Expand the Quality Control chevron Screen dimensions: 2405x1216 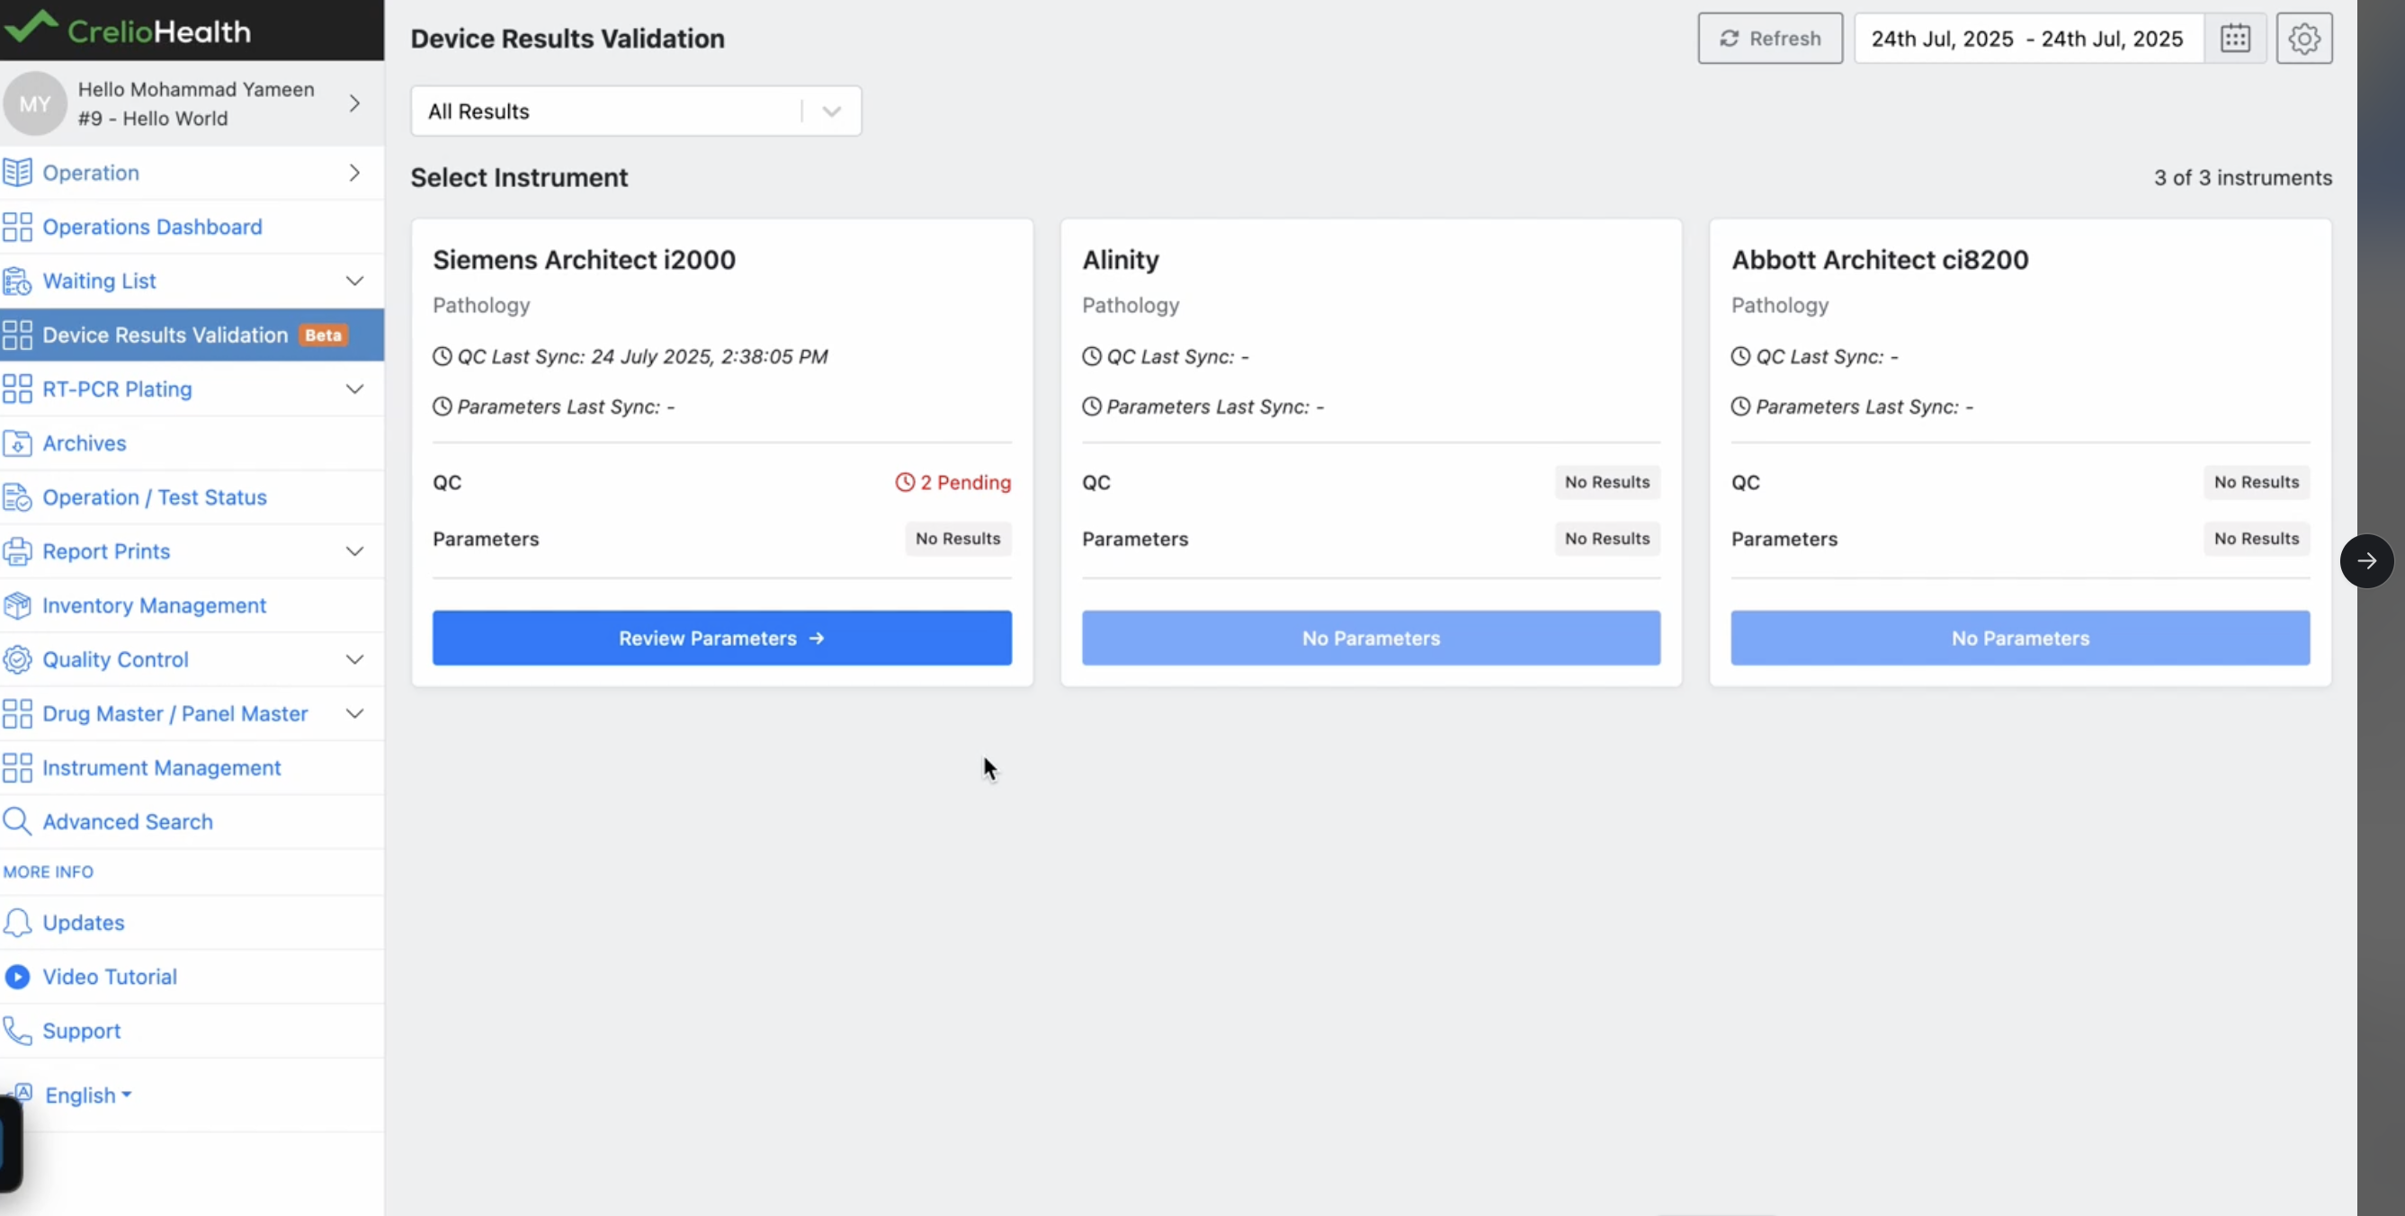click(x=354, y=660)
